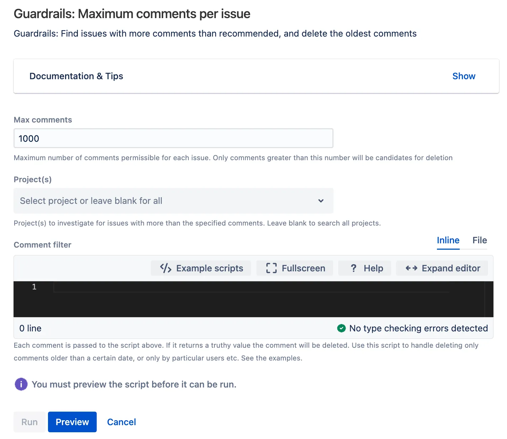The image size is (507, 439).
Task: Switch to the File script tab
Action: click(480, 240)
